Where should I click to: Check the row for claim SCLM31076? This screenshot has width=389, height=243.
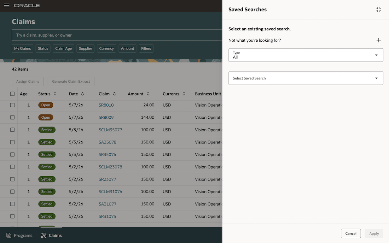pos(12,192)
